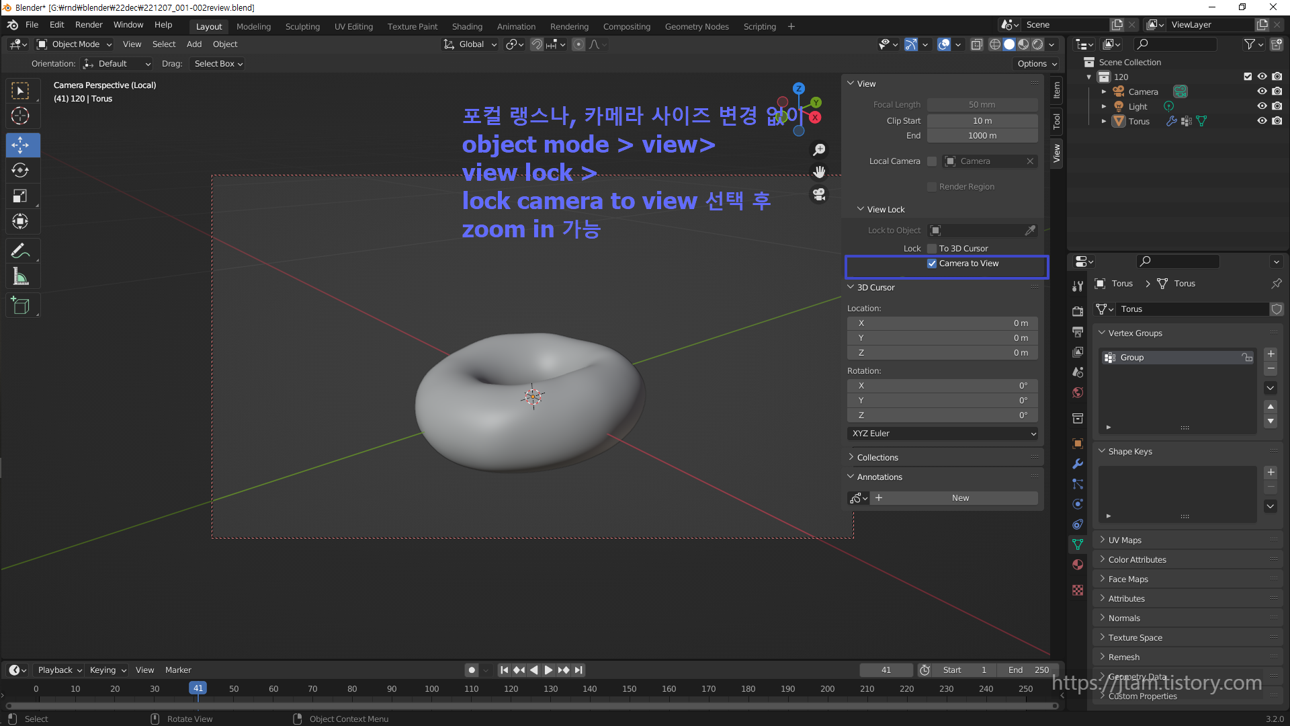The width and height of the screenshot is (1290, 726).
Task: Select the Scale tool
Action: 20,196
